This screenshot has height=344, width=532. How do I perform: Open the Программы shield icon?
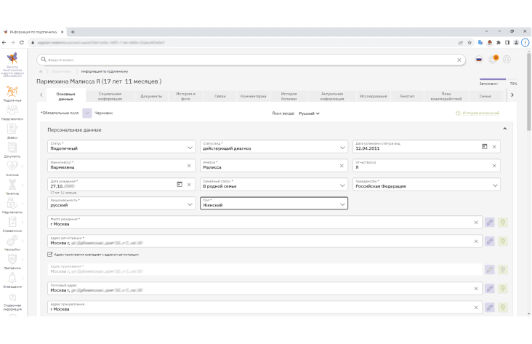12,260
